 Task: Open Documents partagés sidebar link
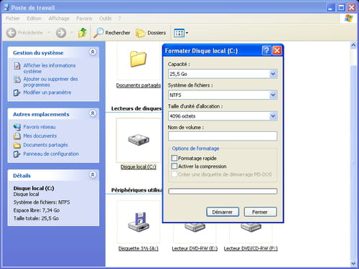click(45, 145)
